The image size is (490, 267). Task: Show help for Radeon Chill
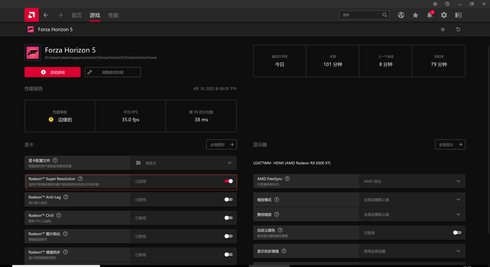tap(59, 215)
